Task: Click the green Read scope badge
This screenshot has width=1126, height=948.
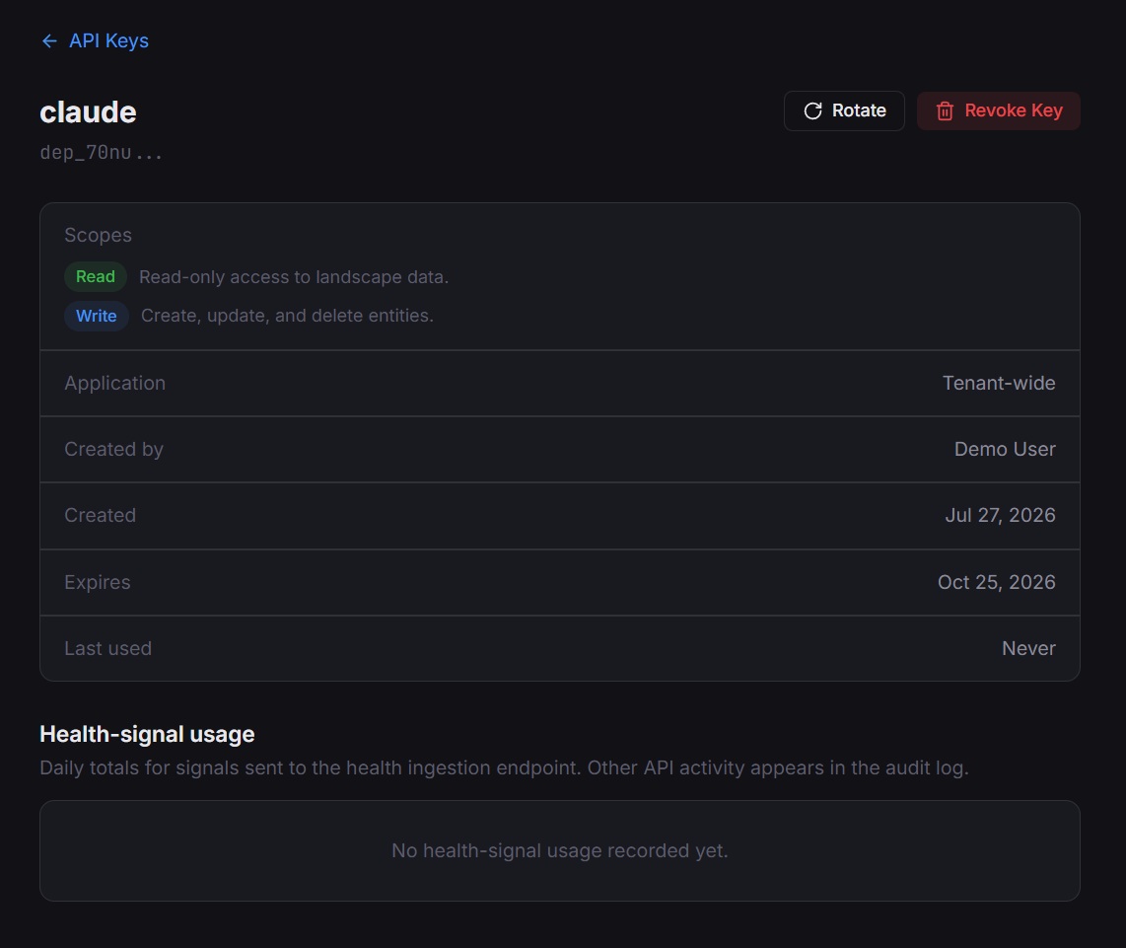Action: 96,277
